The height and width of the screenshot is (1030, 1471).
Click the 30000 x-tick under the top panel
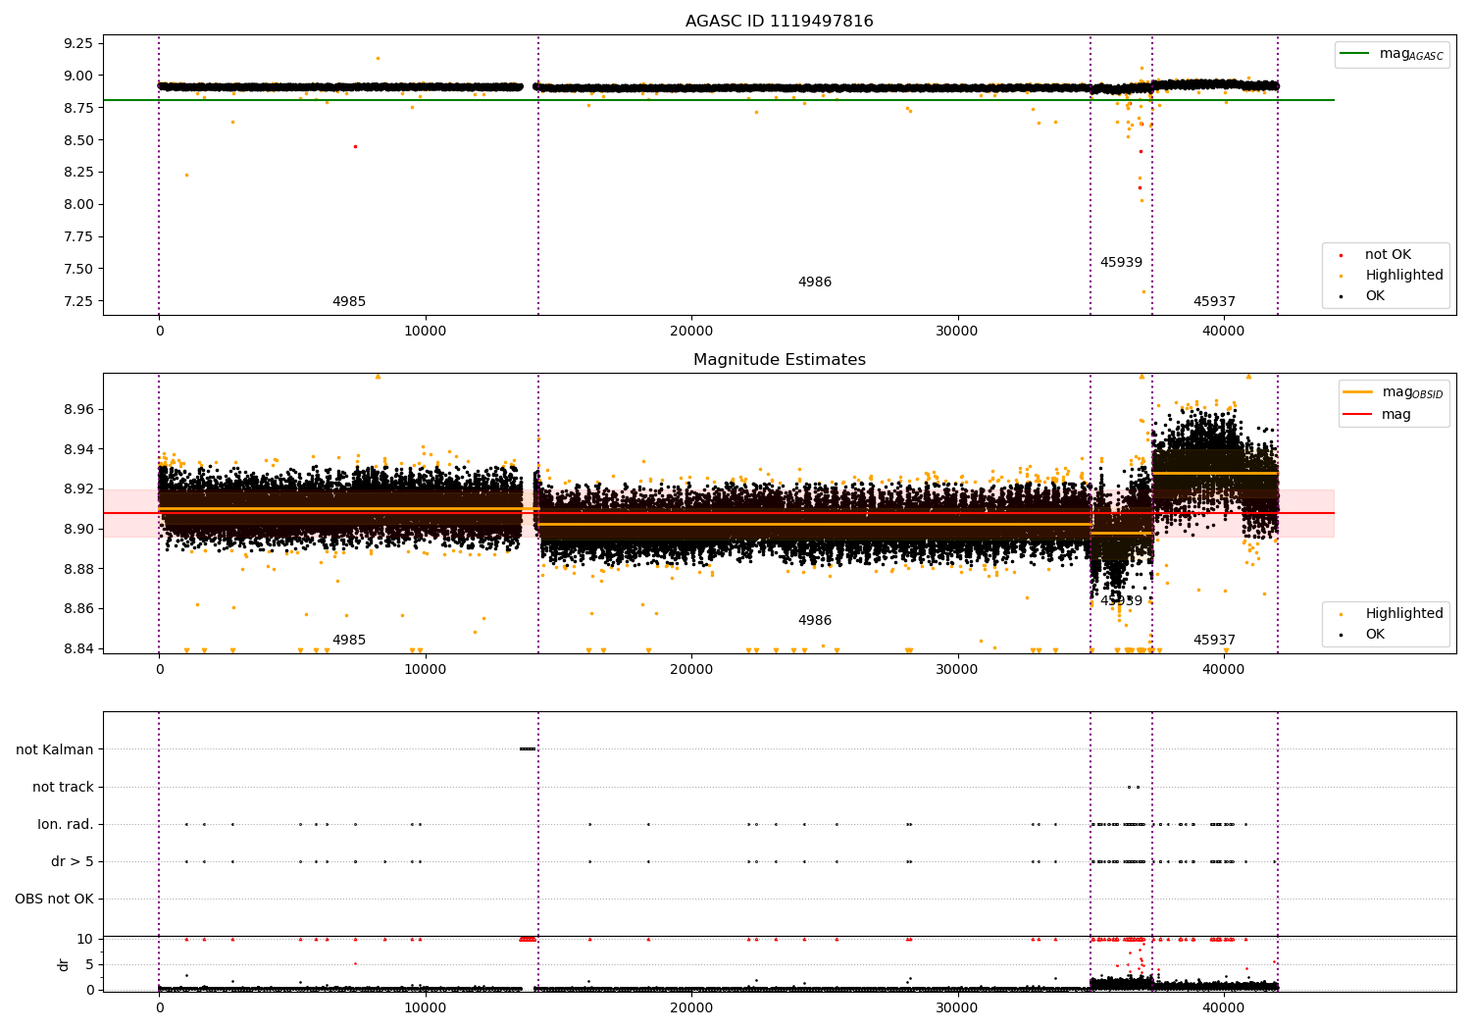(957, 332)
